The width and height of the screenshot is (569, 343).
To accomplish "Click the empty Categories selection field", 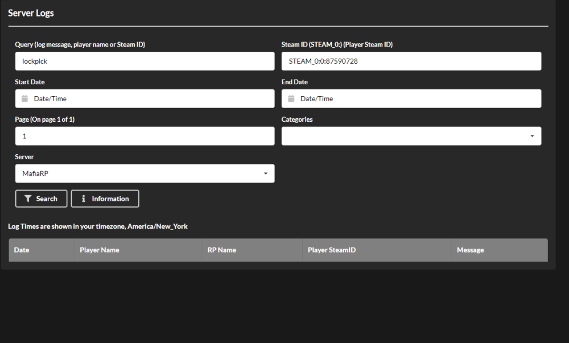I will [x=404, y=136].
